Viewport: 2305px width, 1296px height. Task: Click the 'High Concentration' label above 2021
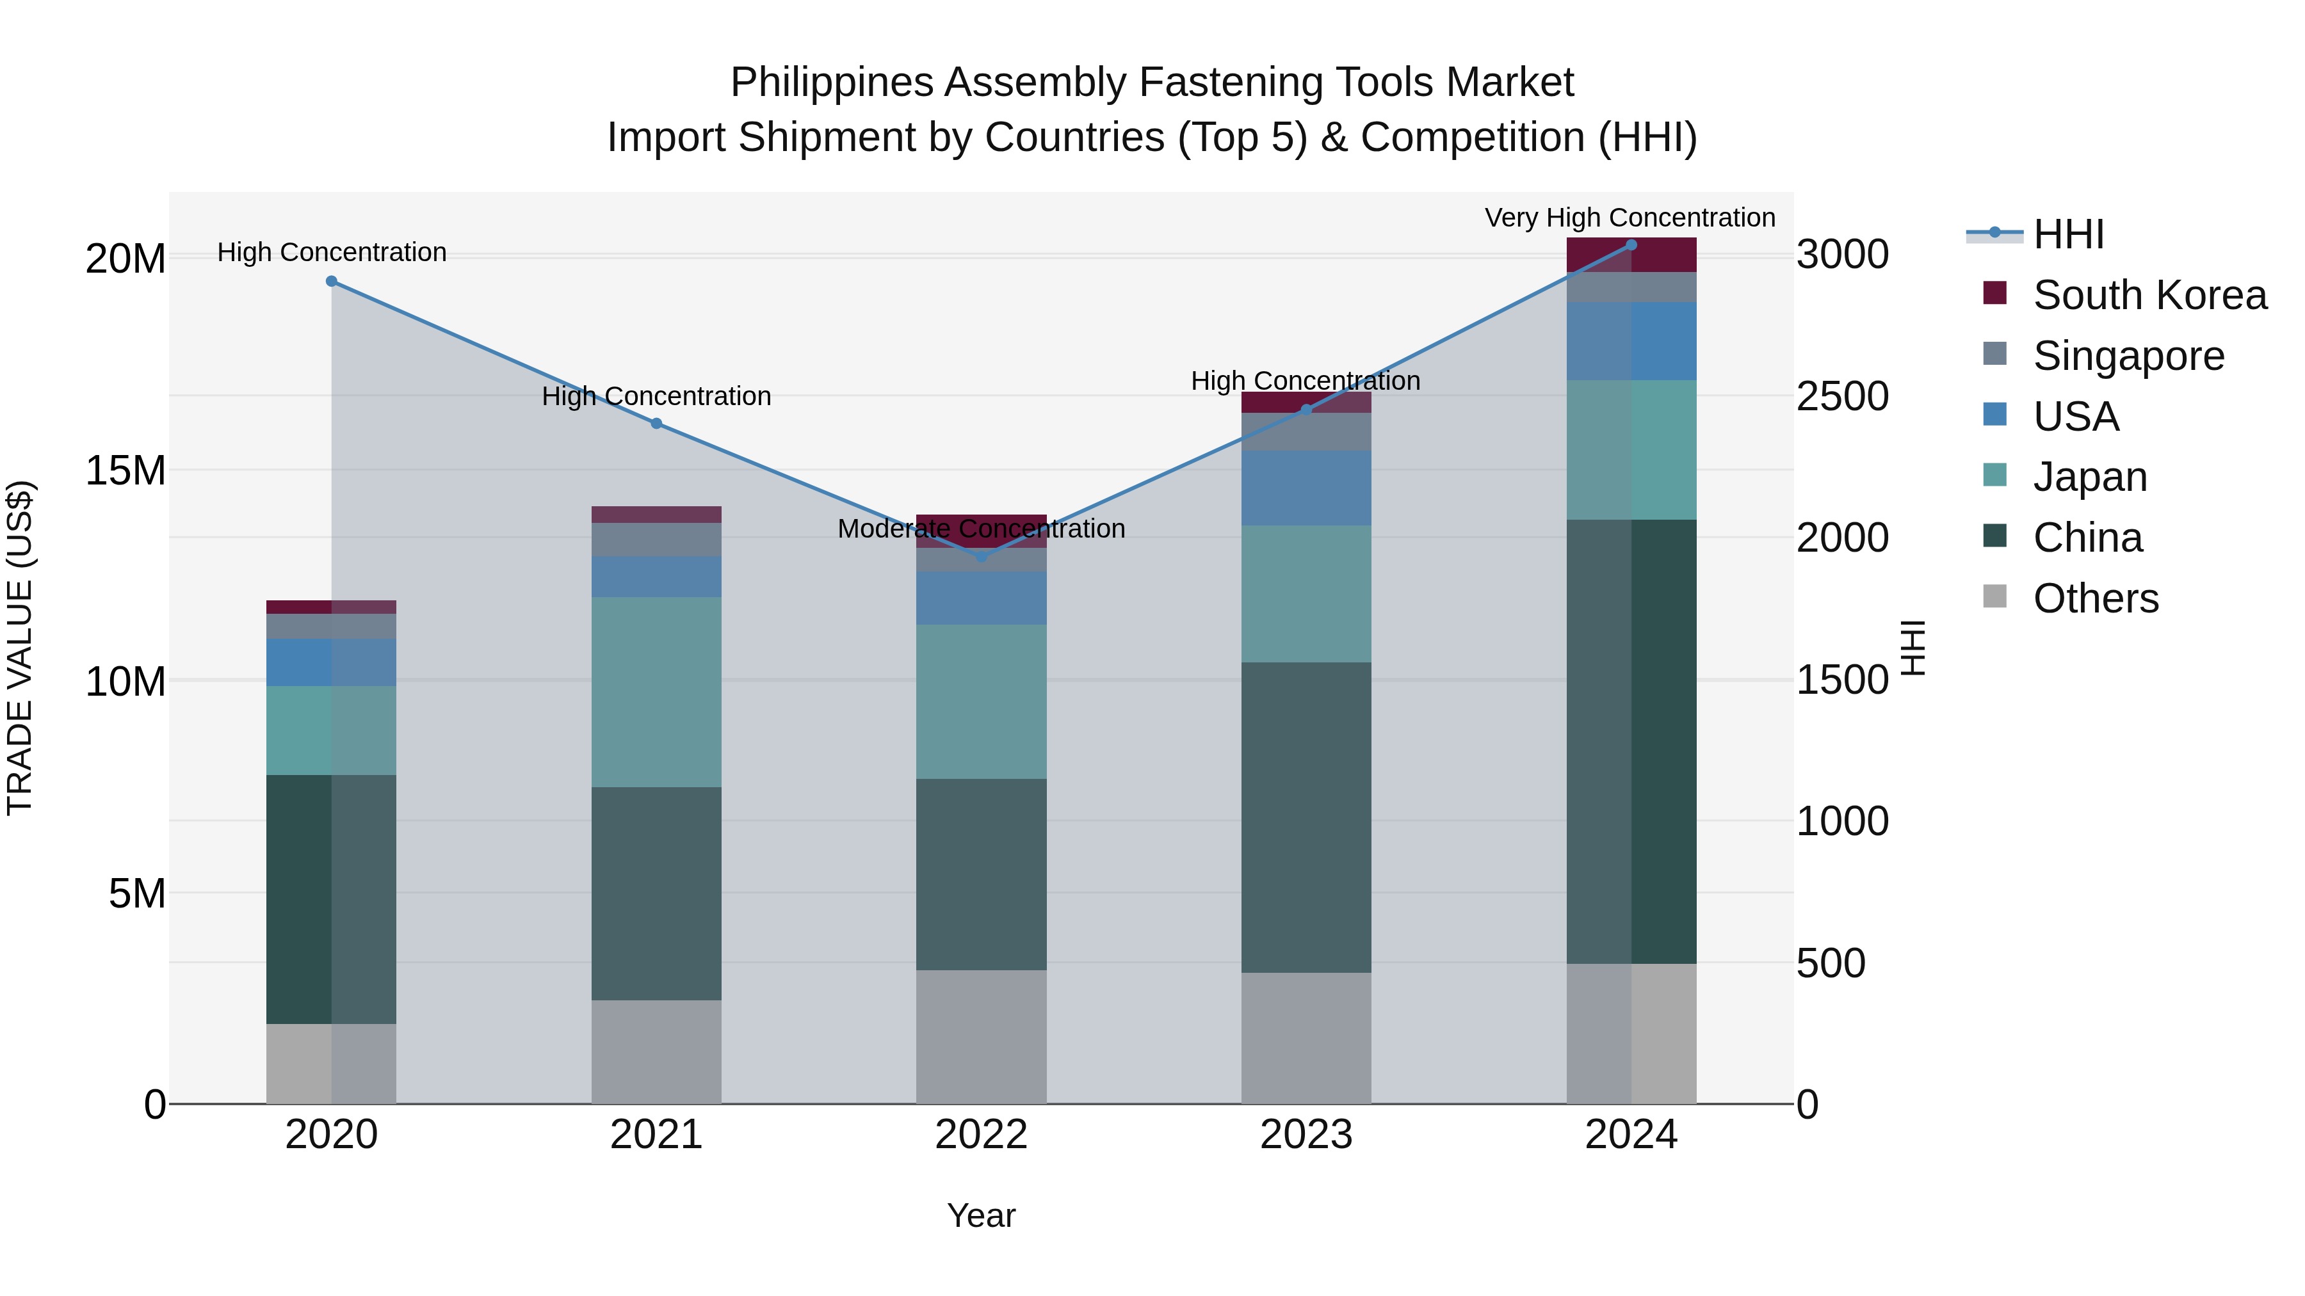(656, 396)
